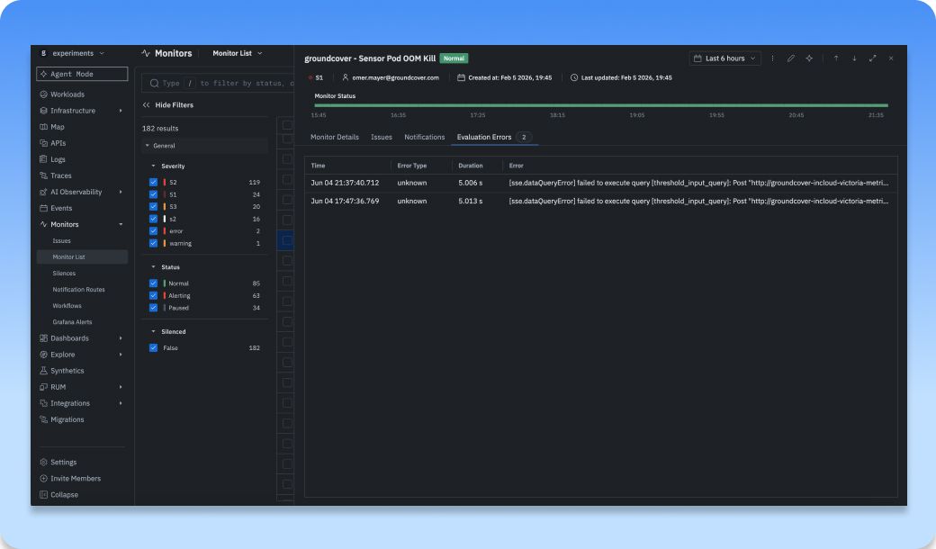936x549 pixels.
Task: Click the sparkle AI icon in monitor header
Action: point(809,58)
